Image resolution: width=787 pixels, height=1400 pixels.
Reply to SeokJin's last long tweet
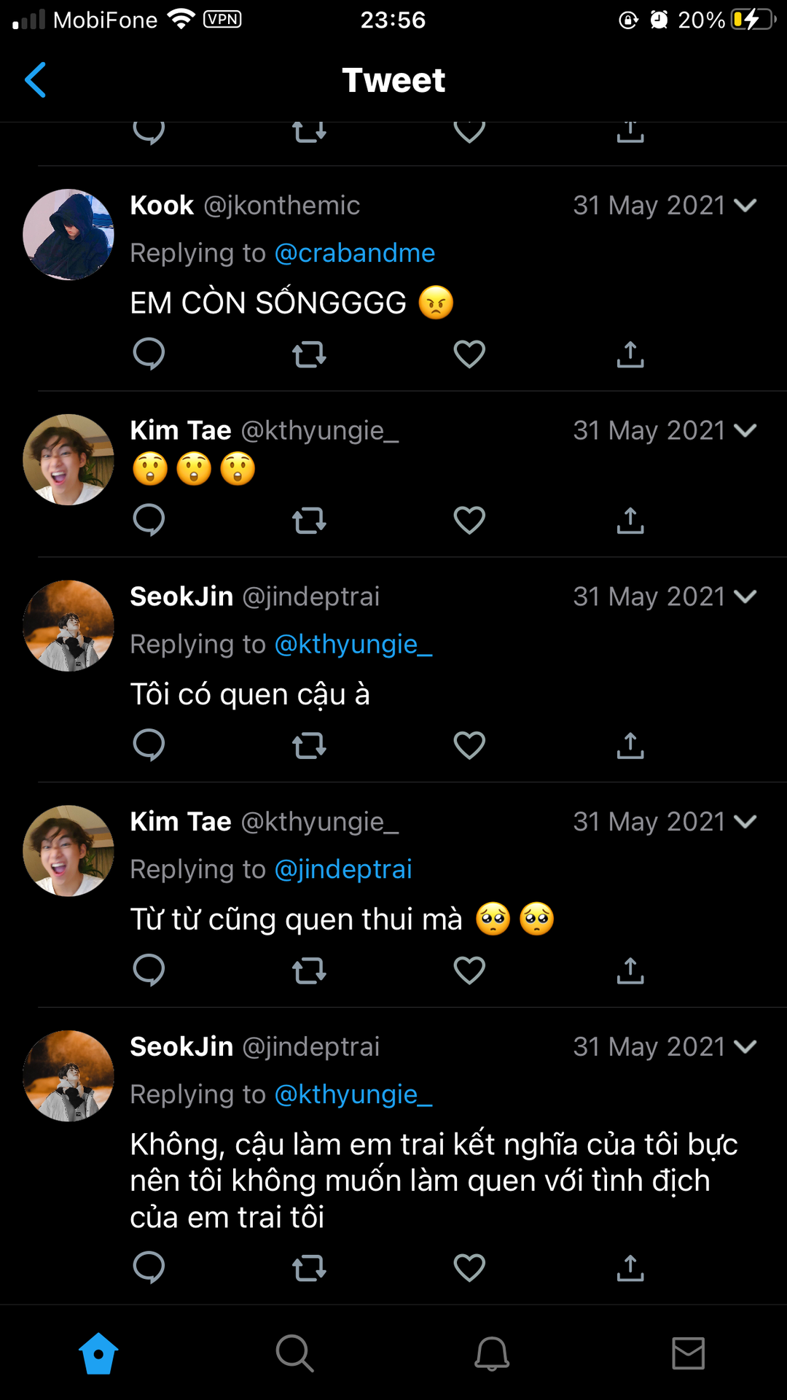click(149, 1268)
